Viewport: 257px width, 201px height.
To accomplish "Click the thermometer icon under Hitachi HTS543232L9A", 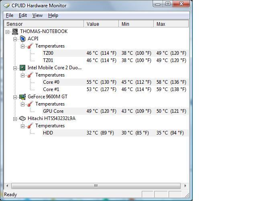I will (x=30, y=126).
